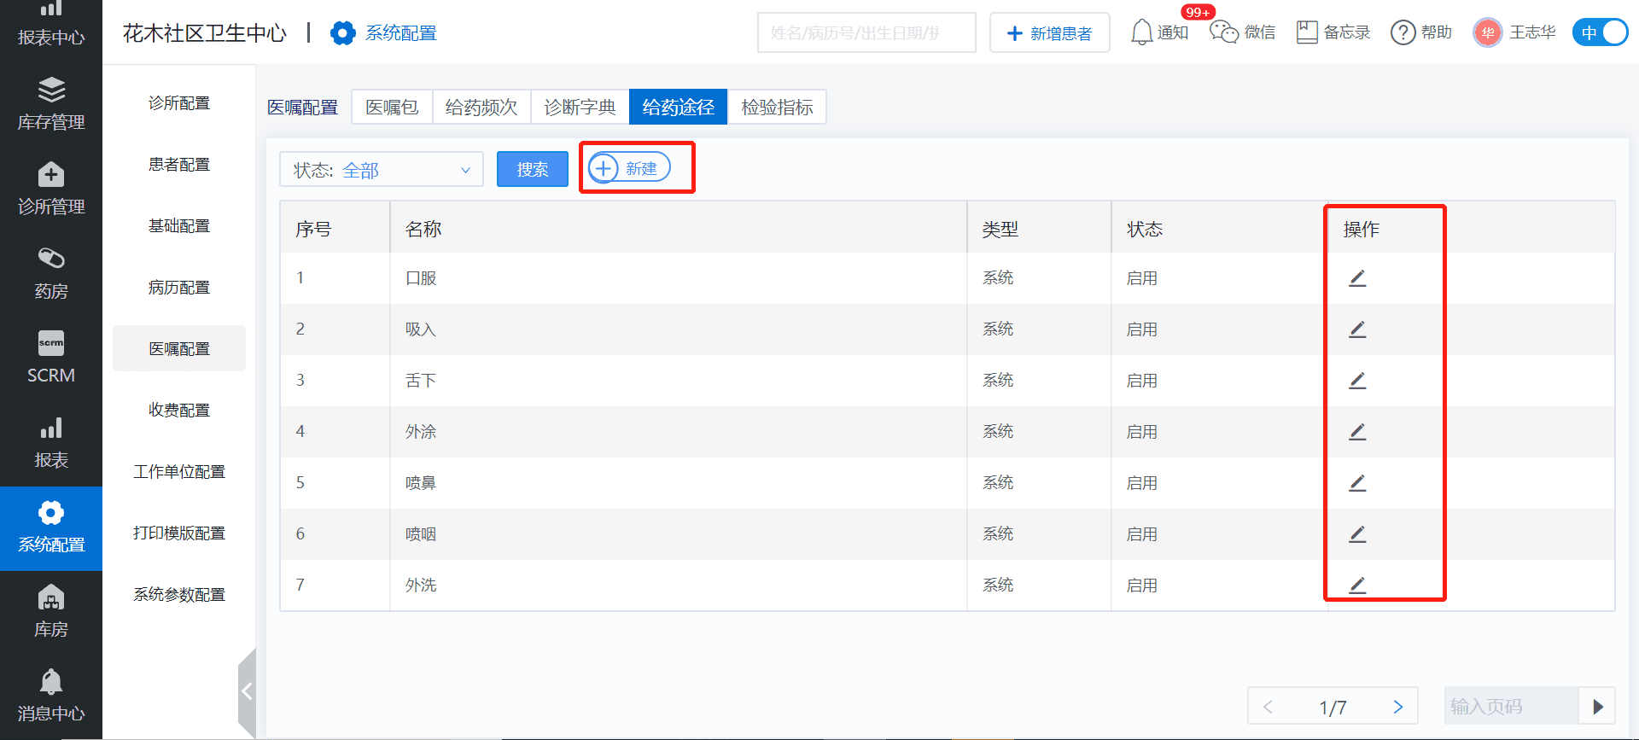This screenshot has height=740, width=1639.
Task: Open the 备忘录 memo icon
Action: point(1307,32)
